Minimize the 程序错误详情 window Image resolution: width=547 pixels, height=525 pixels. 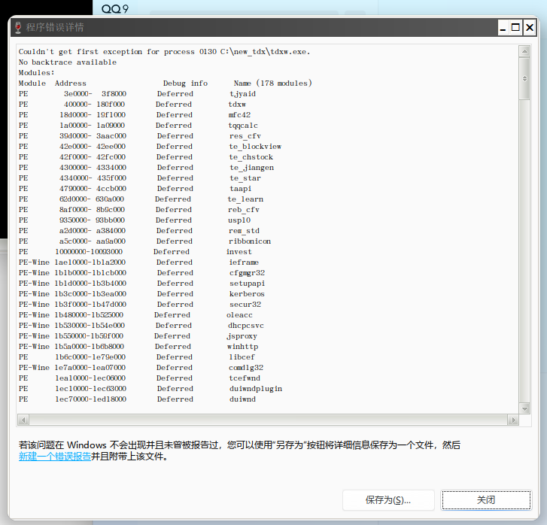(503, 28)
